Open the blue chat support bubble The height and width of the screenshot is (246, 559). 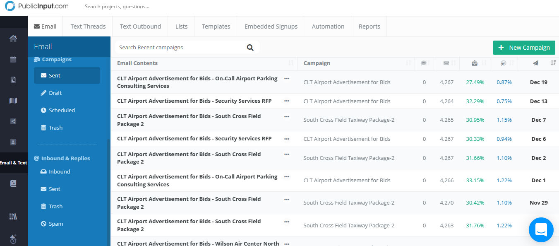(x=541, y=229)
